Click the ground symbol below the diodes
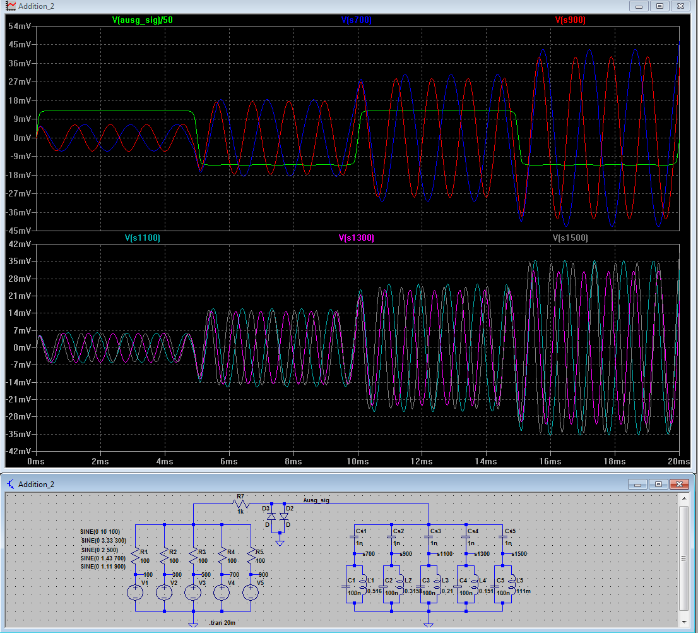Viewport: 698px width, 633px height. coord(280,542)
